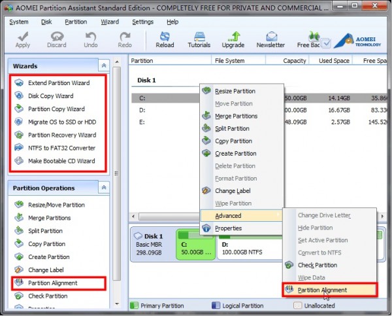Click the Reload toolbar icon
392x316 pixels.
(165, 39)
